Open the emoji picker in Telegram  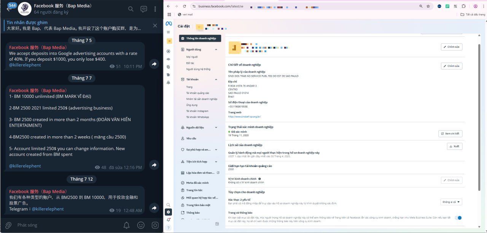(141, 225)
